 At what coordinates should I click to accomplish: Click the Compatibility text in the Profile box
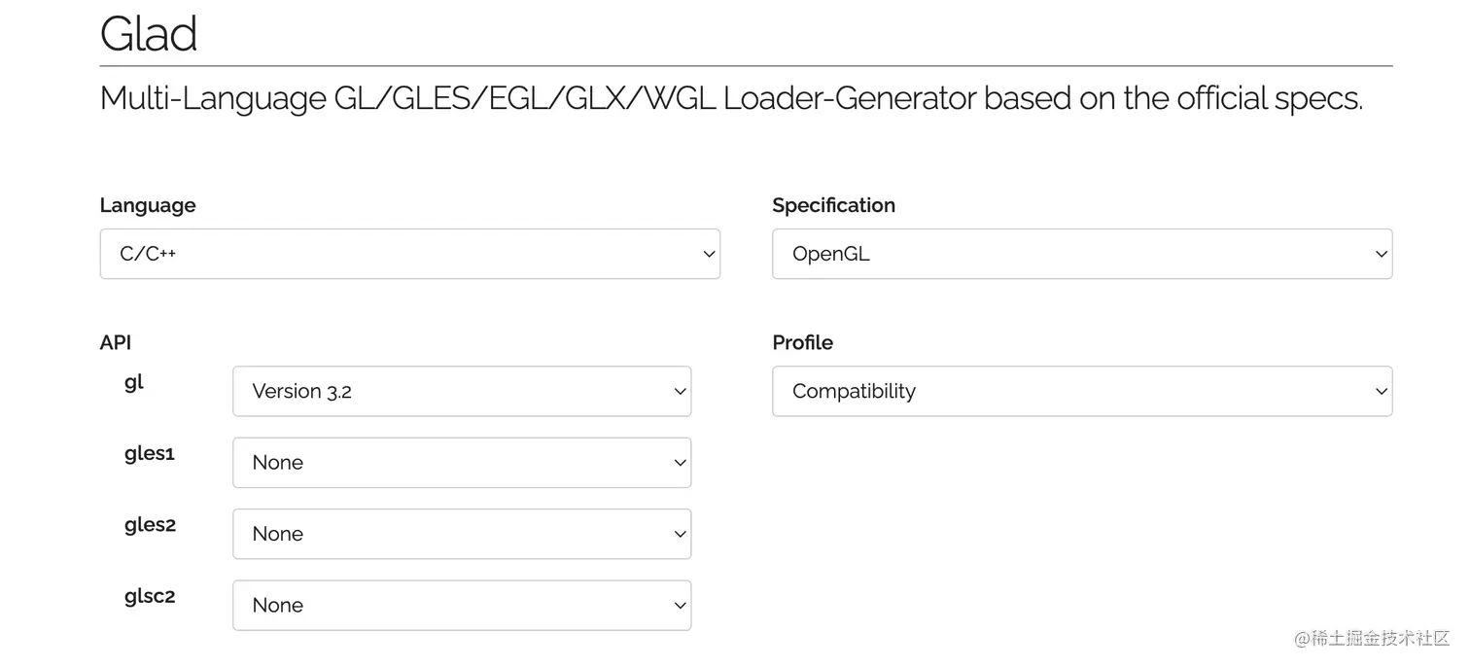(854, 391)
